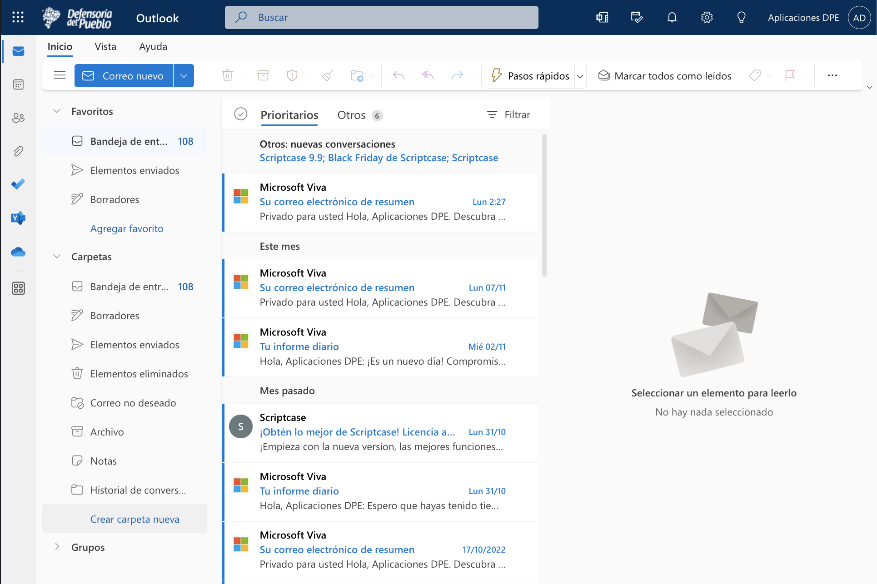Collapse the Carpetas section
This screenshot has height=584, width=877.
click(x=57, y=257)
